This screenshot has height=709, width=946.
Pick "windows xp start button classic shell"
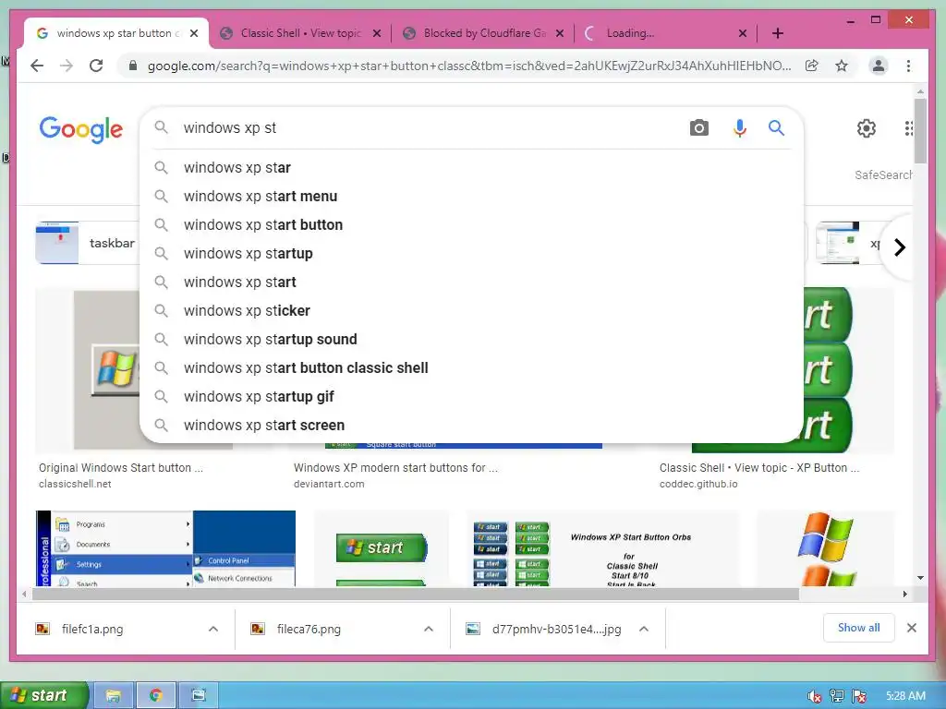click(x=472, y=367)
